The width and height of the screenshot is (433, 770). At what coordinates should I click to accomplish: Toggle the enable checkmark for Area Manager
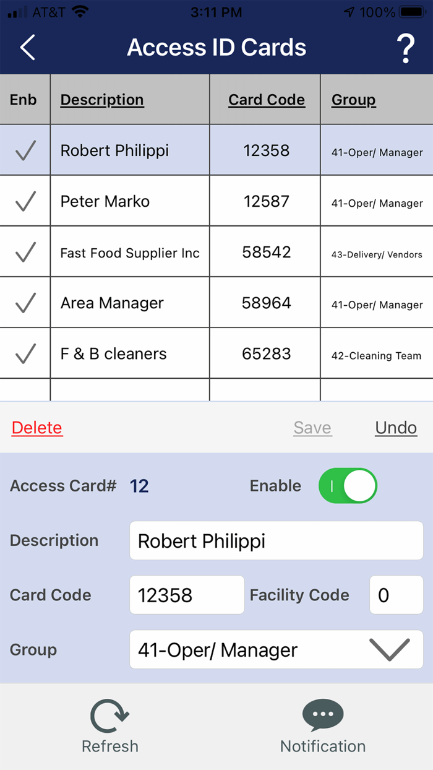tap(25, 302)
